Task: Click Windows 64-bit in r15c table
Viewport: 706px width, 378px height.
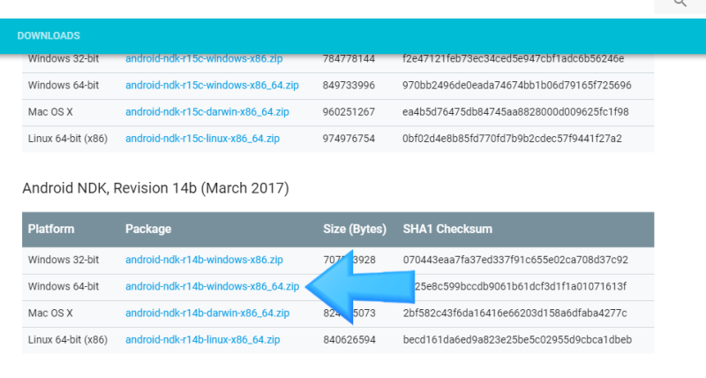Action: click(x=64, y=85)
